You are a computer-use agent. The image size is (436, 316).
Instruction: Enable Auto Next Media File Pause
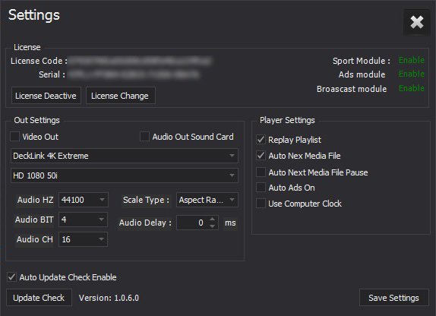click(x=261, y=172)
